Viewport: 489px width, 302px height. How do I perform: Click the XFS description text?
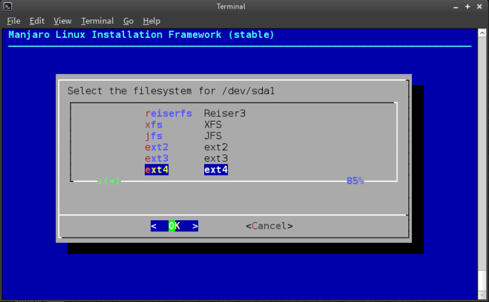click(x=213, y=124)
